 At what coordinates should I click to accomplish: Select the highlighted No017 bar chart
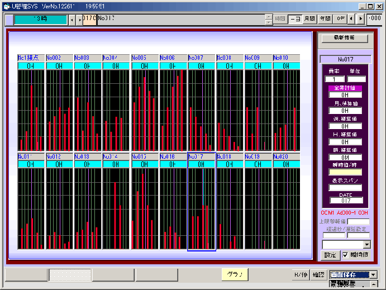point(201,209)
